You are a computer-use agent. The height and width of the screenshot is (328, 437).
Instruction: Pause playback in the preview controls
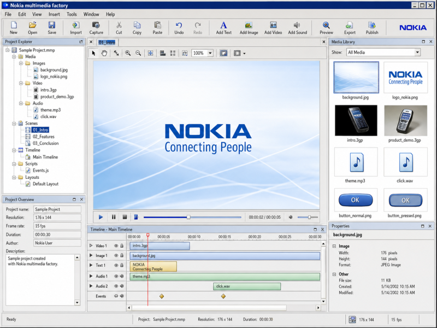pyautogui.click(x=114, y=217)
